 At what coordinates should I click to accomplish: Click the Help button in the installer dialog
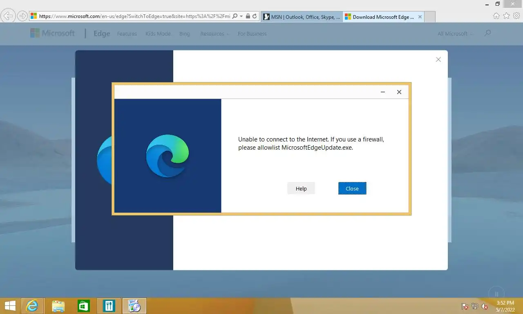[x=301, y=188]
